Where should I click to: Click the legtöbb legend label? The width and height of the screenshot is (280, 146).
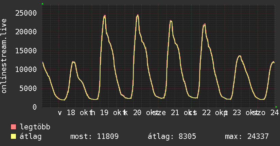35,127
